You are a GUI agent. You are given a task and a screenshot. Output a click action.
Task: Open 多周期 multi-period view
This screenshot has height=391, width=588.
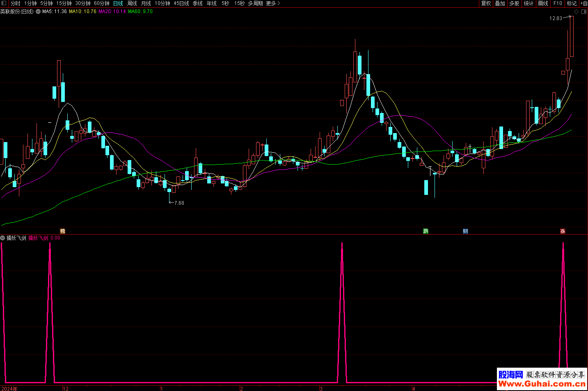click(255, 3)
